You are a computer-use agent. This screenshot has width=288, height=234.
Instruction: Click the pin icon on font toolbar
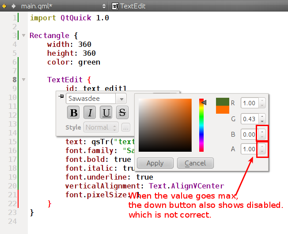tap(61, 96)
